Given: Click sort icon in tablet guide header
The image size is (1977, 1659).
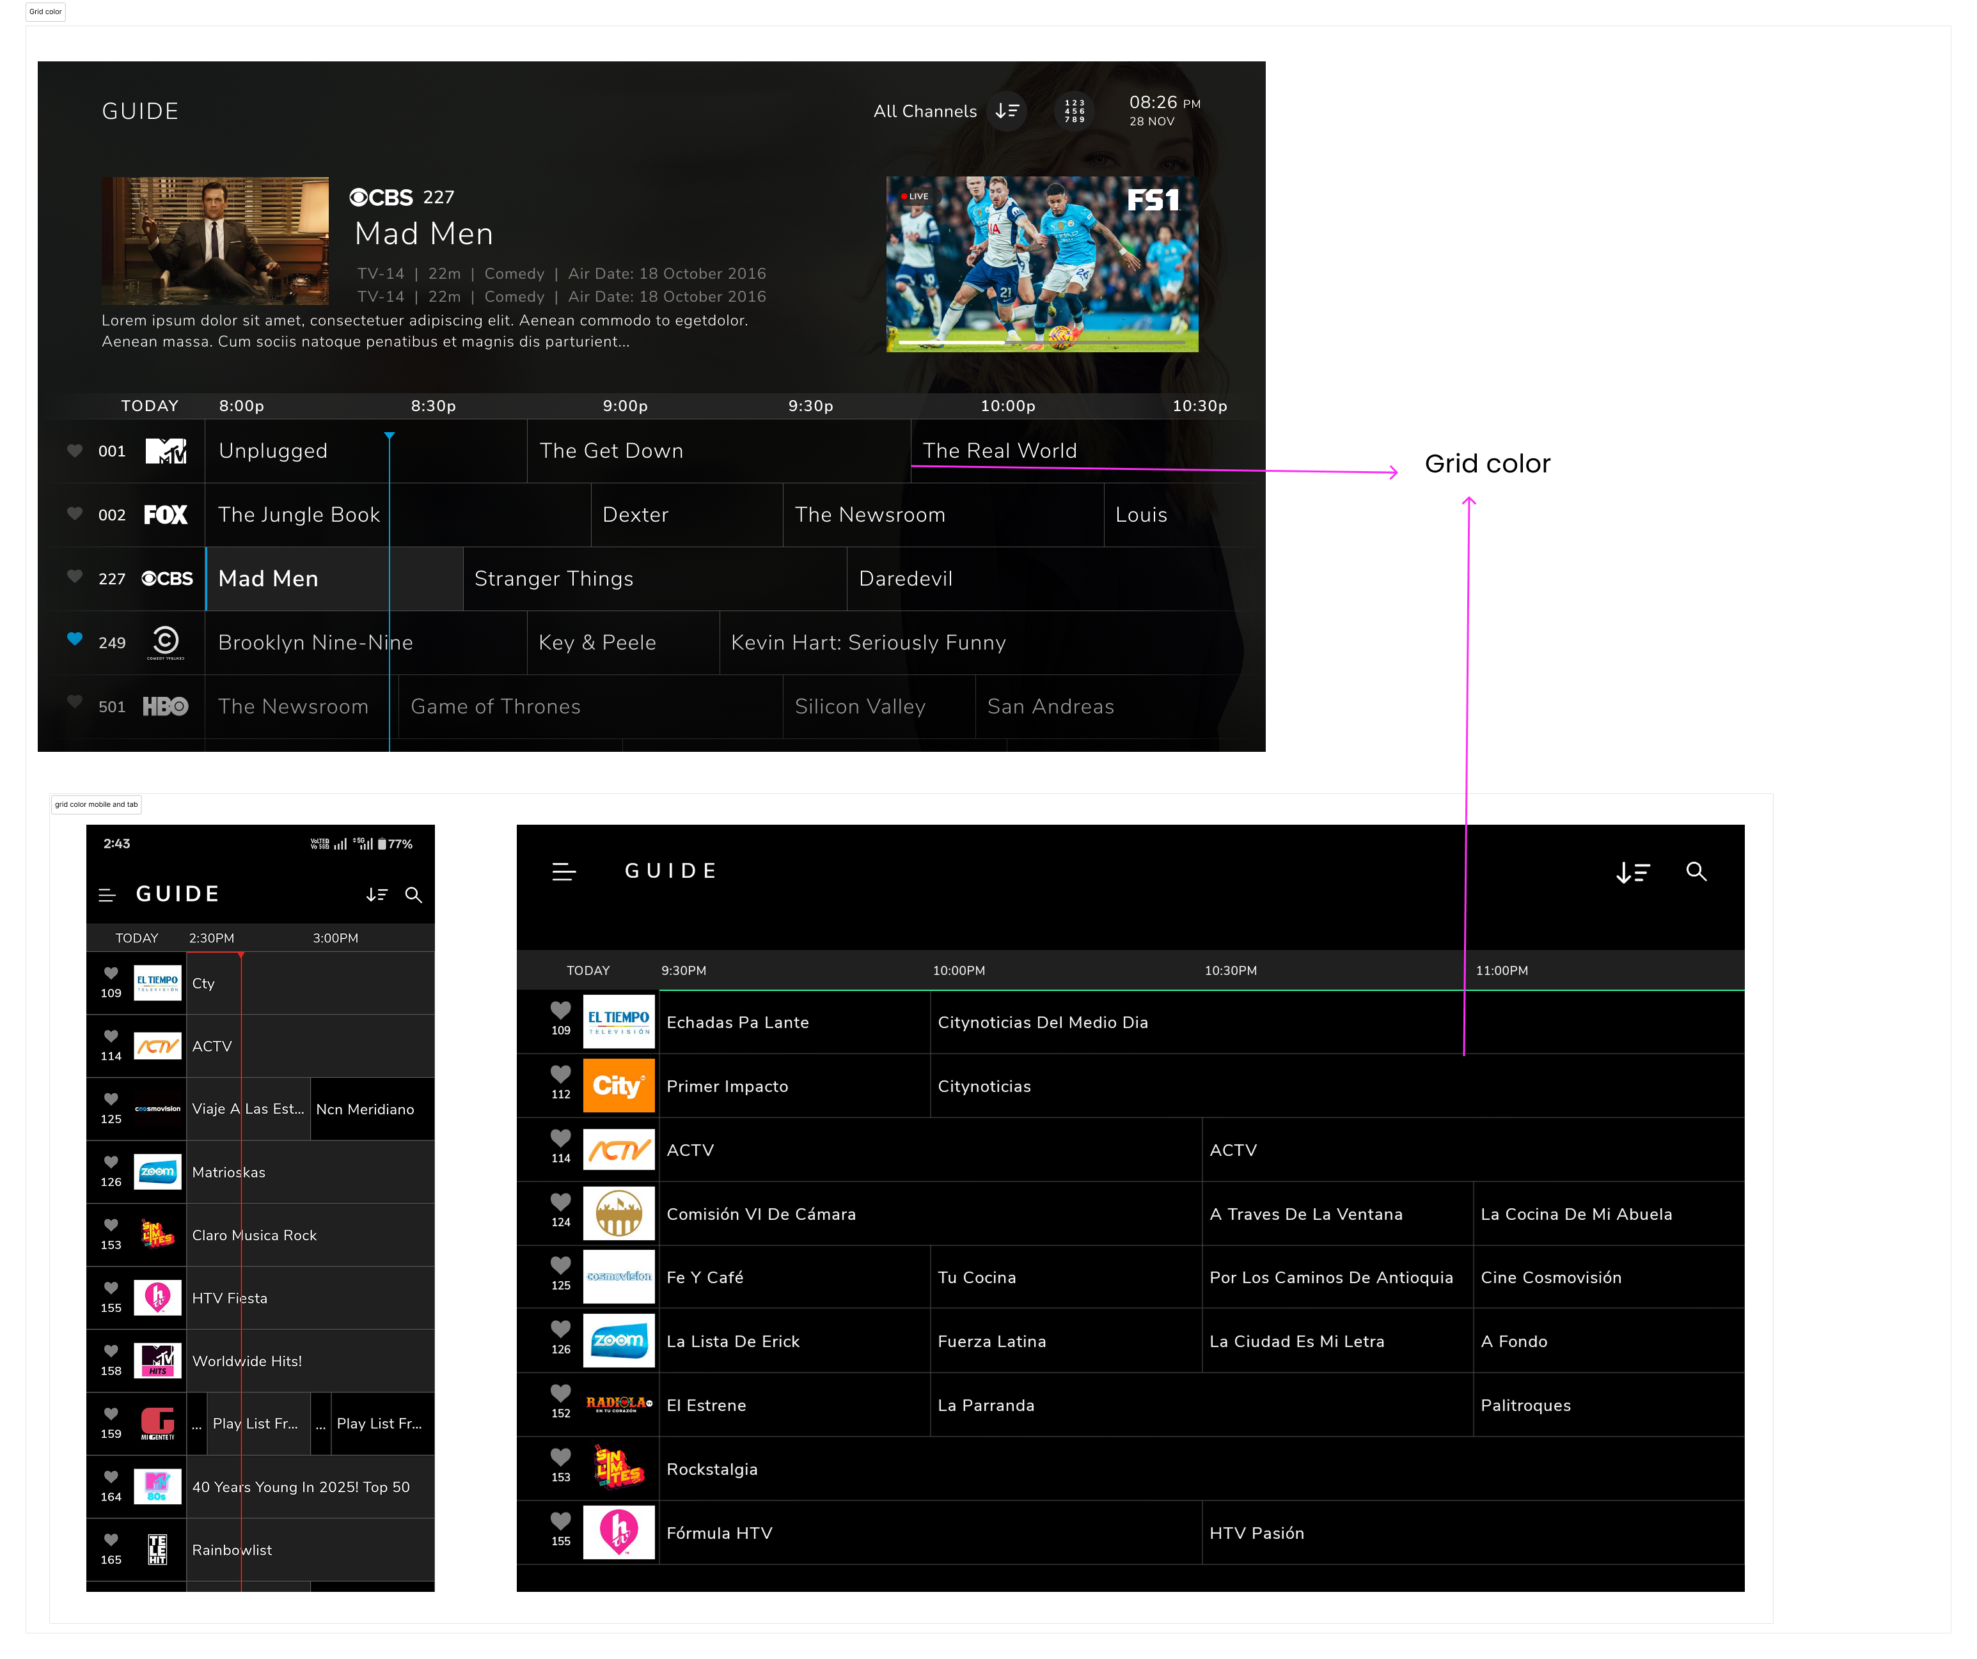Looking at the screenshot, I should 1632,873.
